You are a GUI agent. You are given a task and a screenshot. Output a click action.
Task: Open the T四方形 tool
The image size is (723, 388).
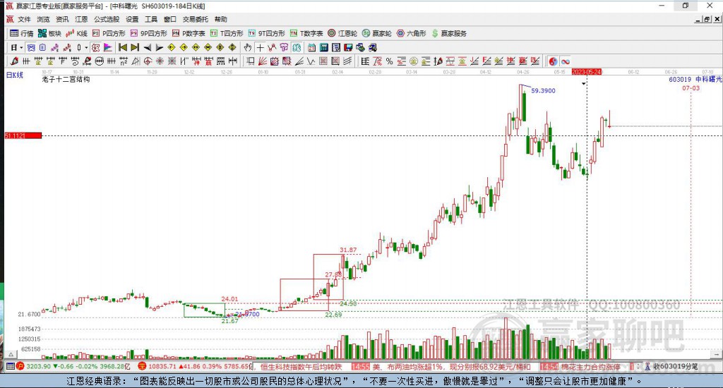tap(227, 33)
